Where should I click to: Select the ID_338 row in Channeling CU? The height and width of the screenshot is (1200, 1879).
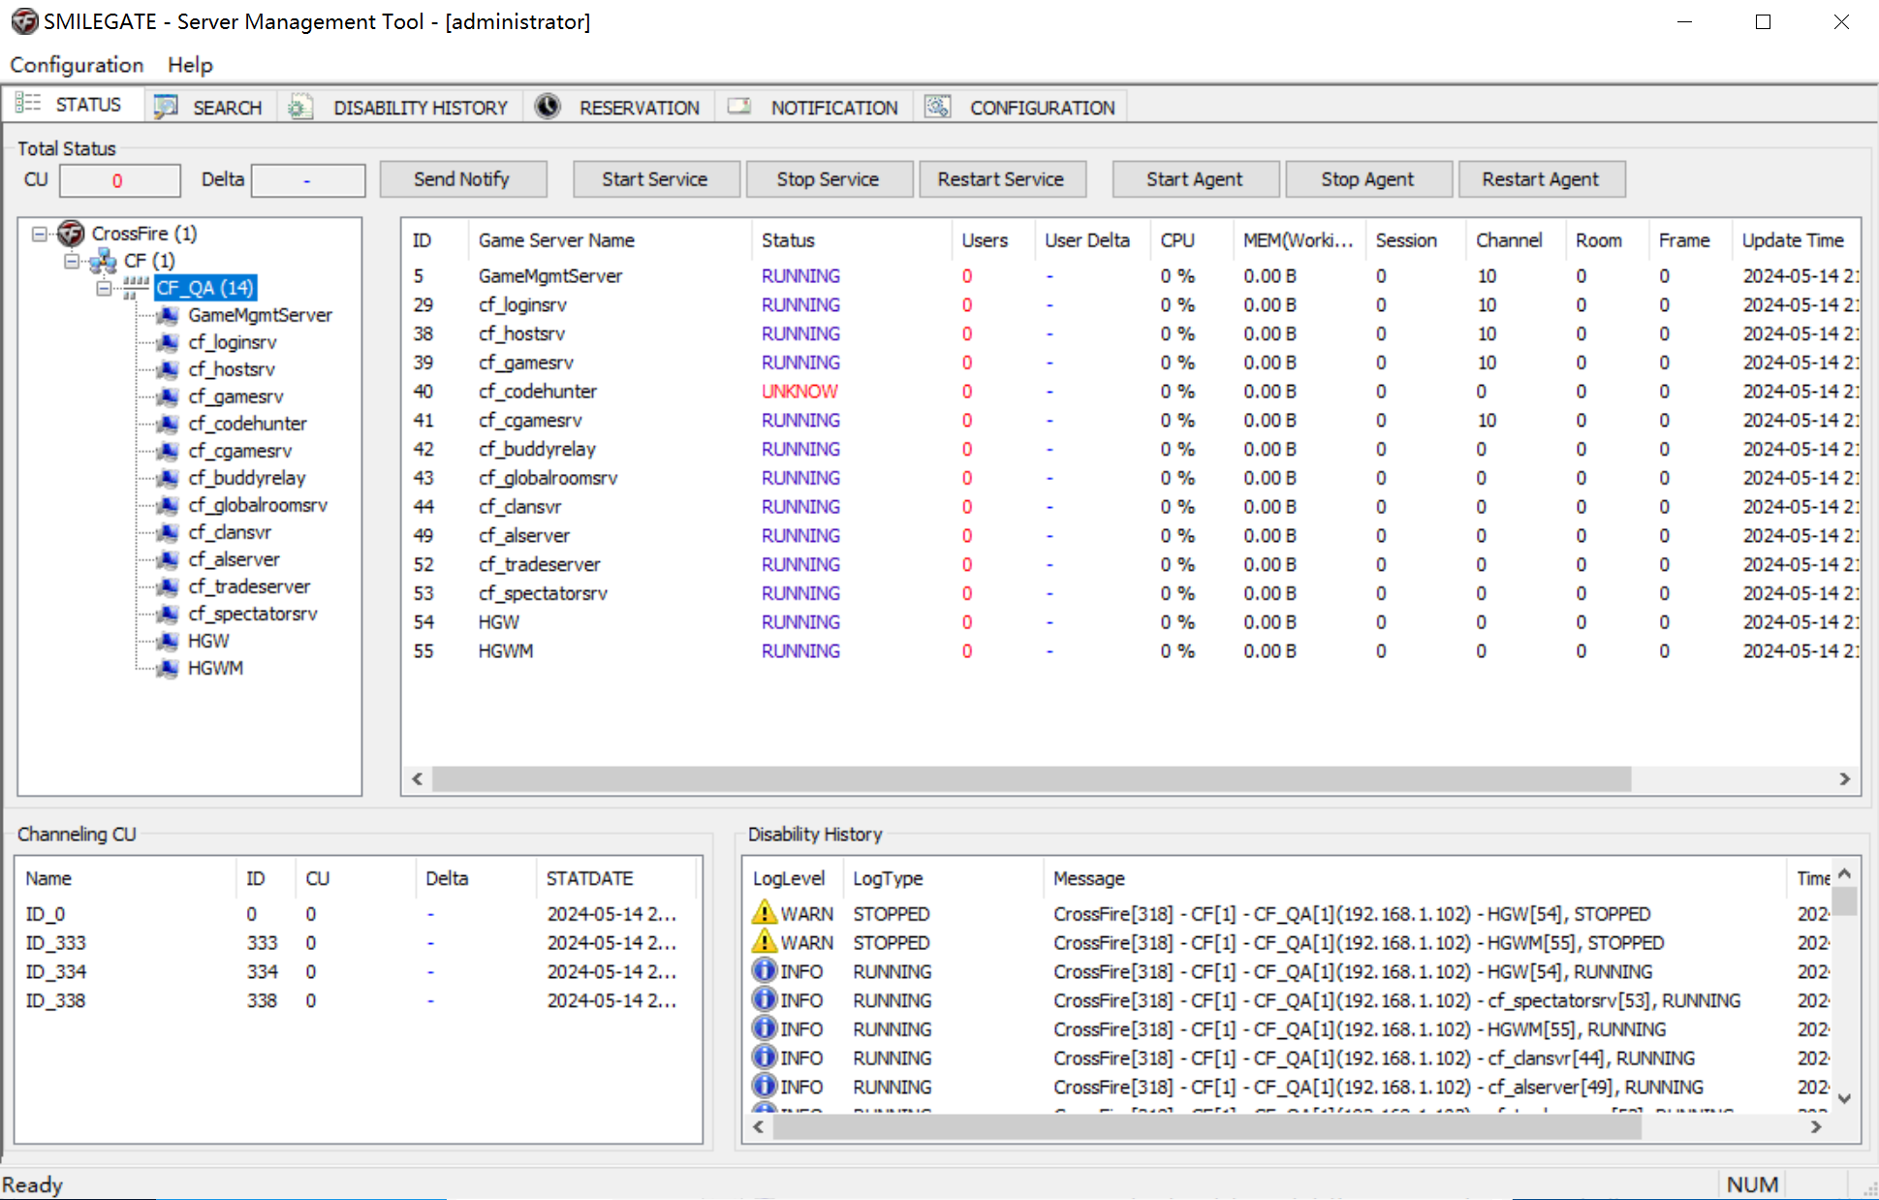coord(358,1000)
